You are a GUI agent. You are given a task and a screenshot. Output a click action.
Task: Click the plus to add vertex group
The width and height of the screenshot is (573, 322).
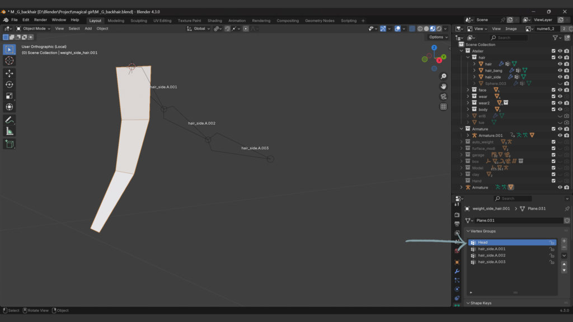[564, 241]
